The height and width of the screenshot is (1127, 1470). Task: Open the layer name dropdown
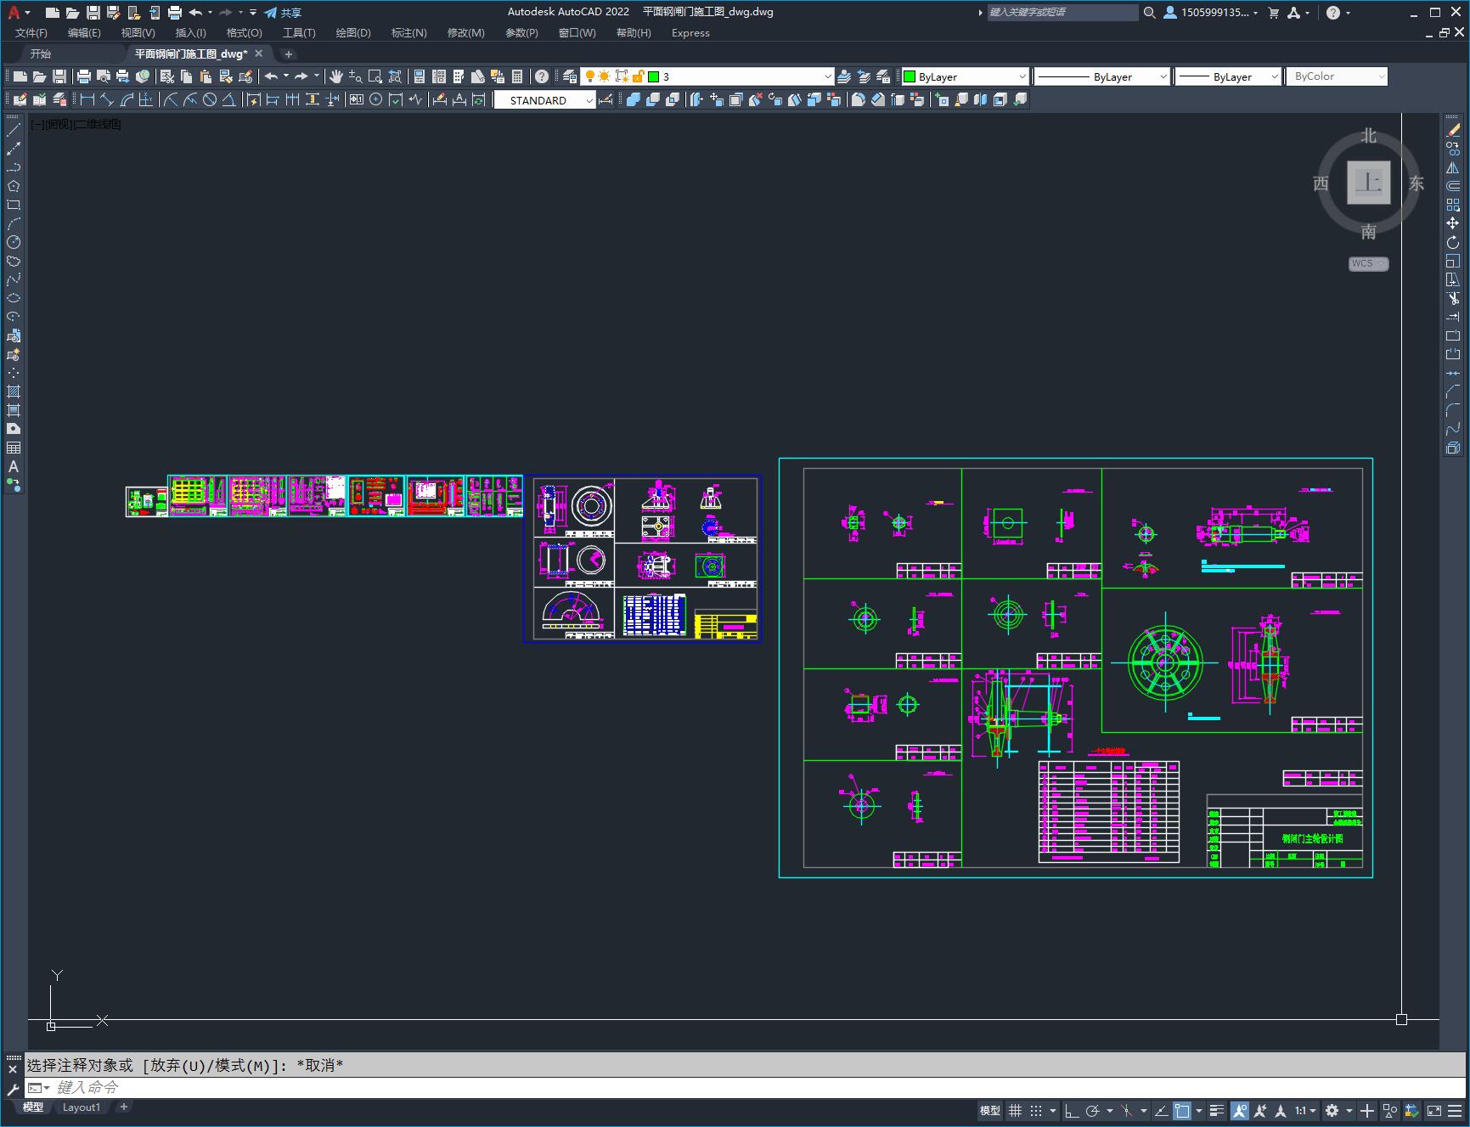[x=827, y=76]
